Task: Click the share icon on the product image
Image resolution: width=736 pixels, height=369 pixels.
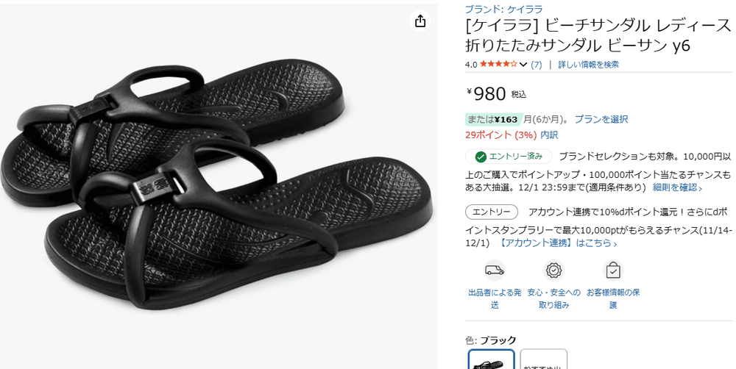Action: 420,21
